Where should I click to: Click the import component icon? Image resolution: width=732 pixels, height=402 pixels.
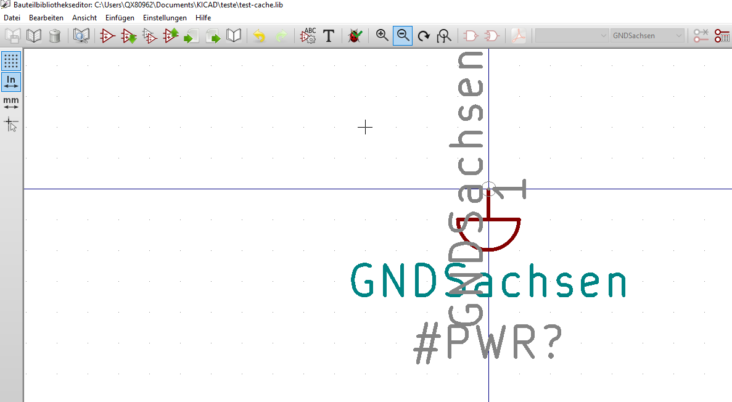pos(191,36)
